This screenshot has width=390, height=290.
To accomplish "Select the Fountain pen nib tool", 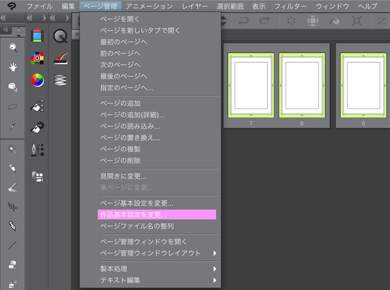I will pyautogui.click(x=12, y=226).
